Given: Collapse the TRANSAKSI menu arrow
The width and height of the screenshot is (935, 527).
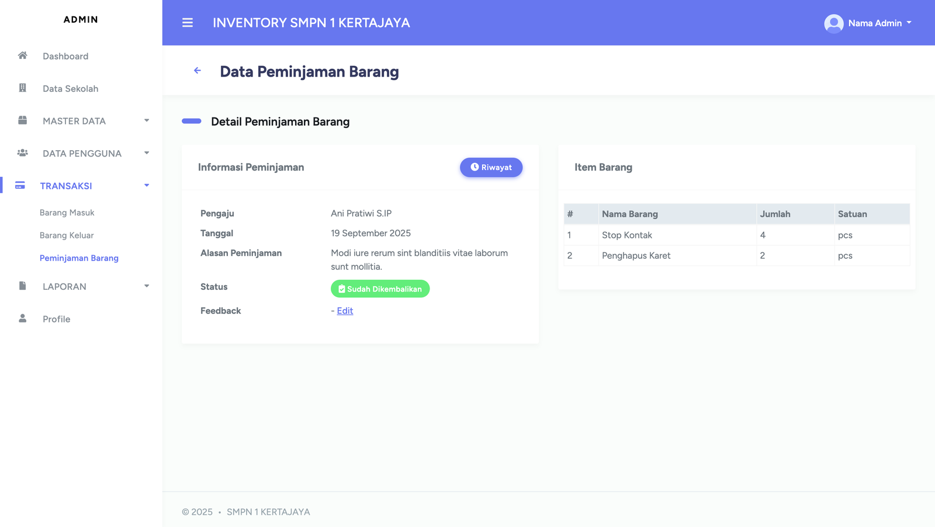Looking at the screenshot, I should tap(147, 185).
